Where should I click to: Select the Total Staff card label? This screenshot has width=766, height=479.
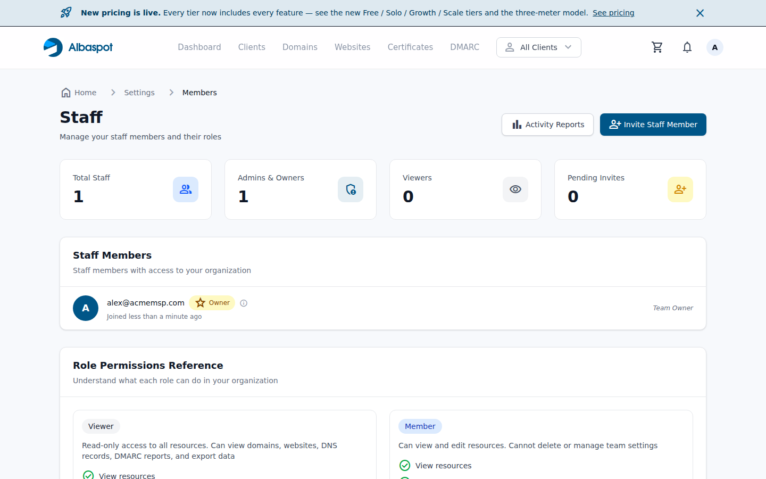[x=91, y=178]
